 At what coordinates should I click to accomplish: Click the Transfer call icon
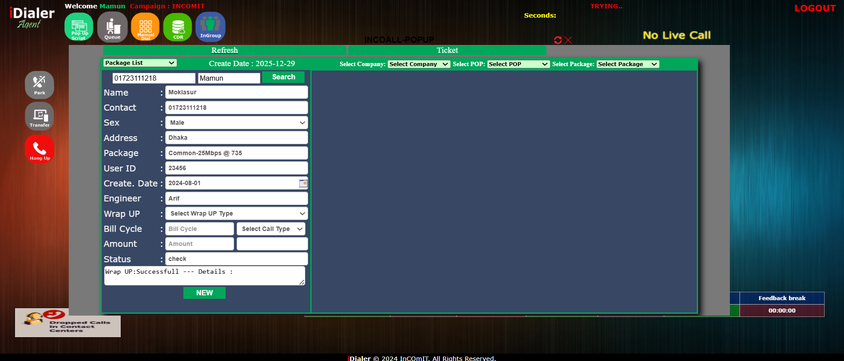pos(40,116)
